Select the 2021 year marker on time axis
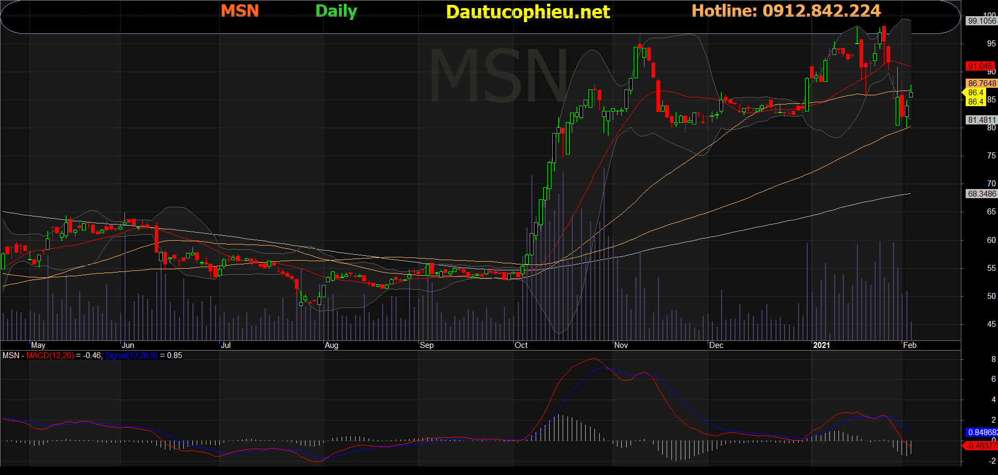Screen dimensions: 998x475 pyautogui.click(x=821, y=345)
